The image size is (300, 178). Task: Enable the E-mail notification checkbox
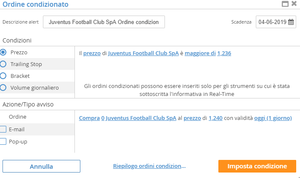click(x=3, y=129)
